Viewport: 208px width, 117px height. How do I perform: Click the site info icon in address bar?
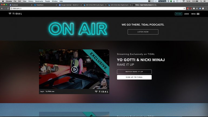[x=11, y=8]
